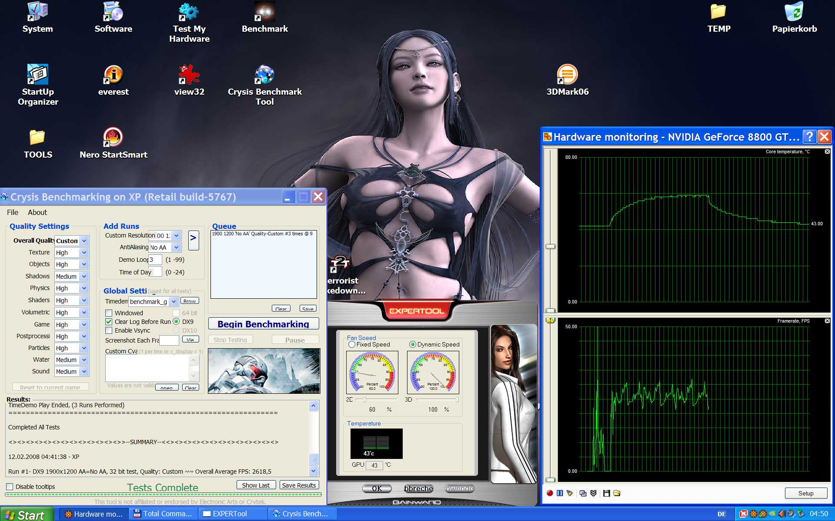
Task: Click the yellow folder icon in monitoring toolbar
Action: click(617, 493)
